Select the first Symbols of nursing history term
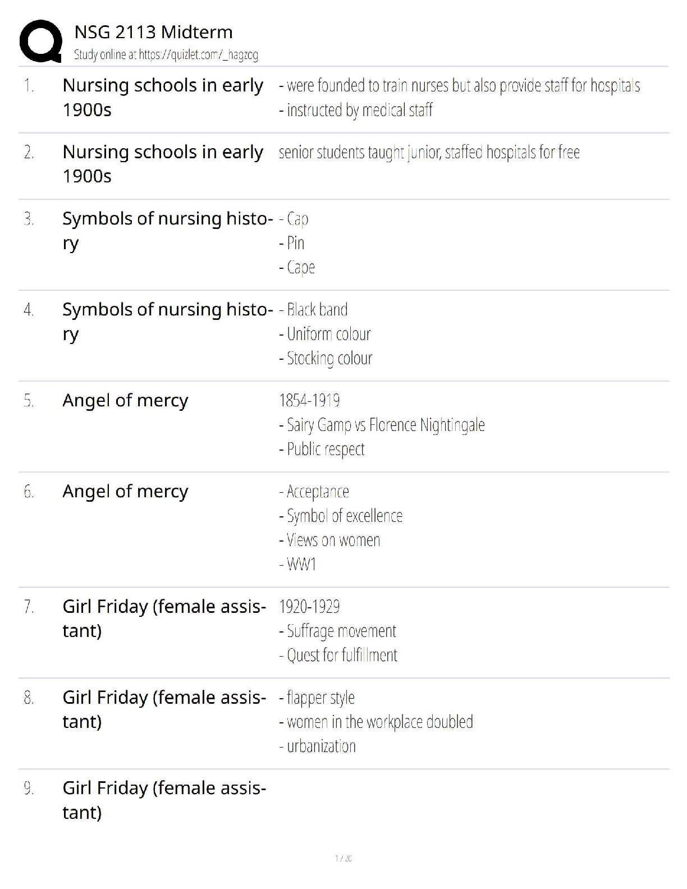The width and height of the screenshot is (687, 889). 167,230
